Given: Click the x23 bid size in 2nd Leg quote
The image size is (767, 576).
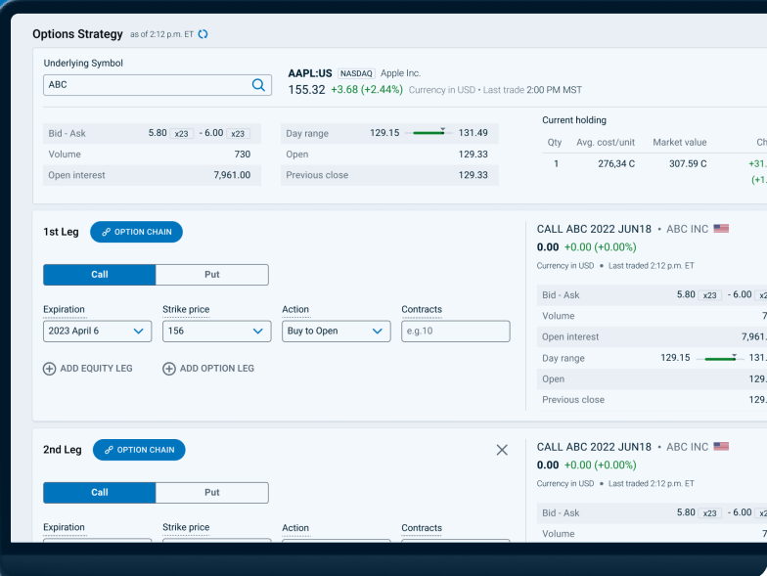Looking at the screenshot, I should tap(710, 513).
